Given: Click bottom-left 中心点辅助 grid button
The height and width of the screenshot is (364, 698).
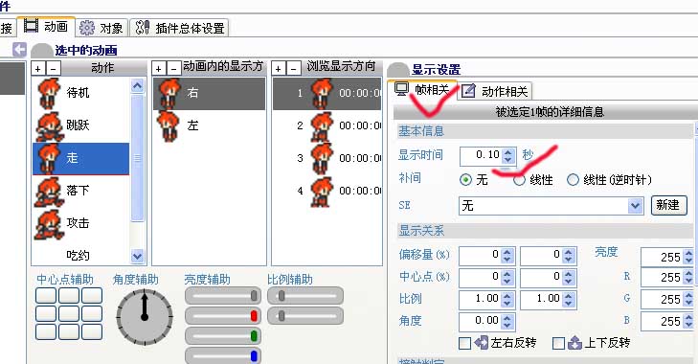Looking at the screenshot, I should pyautogui.click(x=46, y=332).
